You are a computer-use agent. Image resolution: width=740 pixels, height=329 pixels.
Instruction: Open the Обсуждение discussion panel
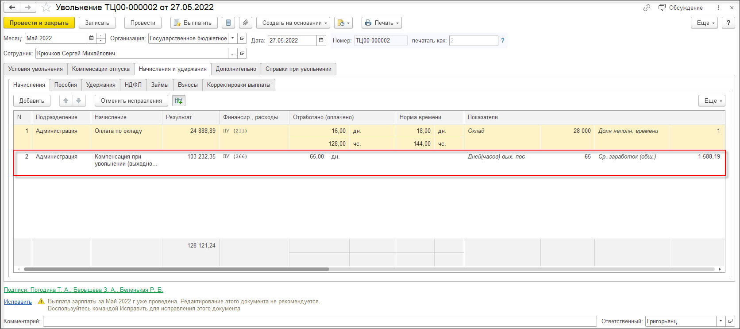coord(681,8)
